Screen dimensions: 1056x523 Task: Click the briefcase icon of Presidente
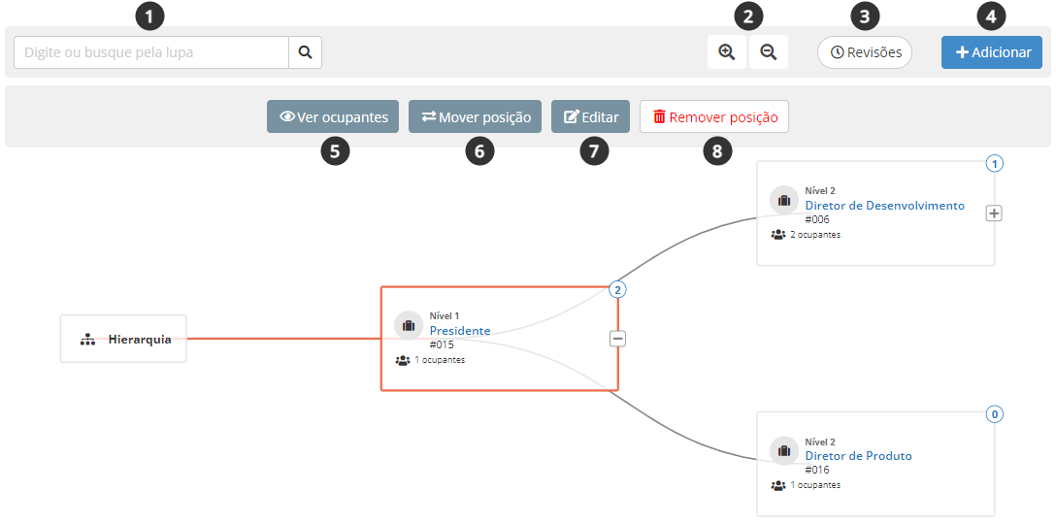click(x=409, y=325)
